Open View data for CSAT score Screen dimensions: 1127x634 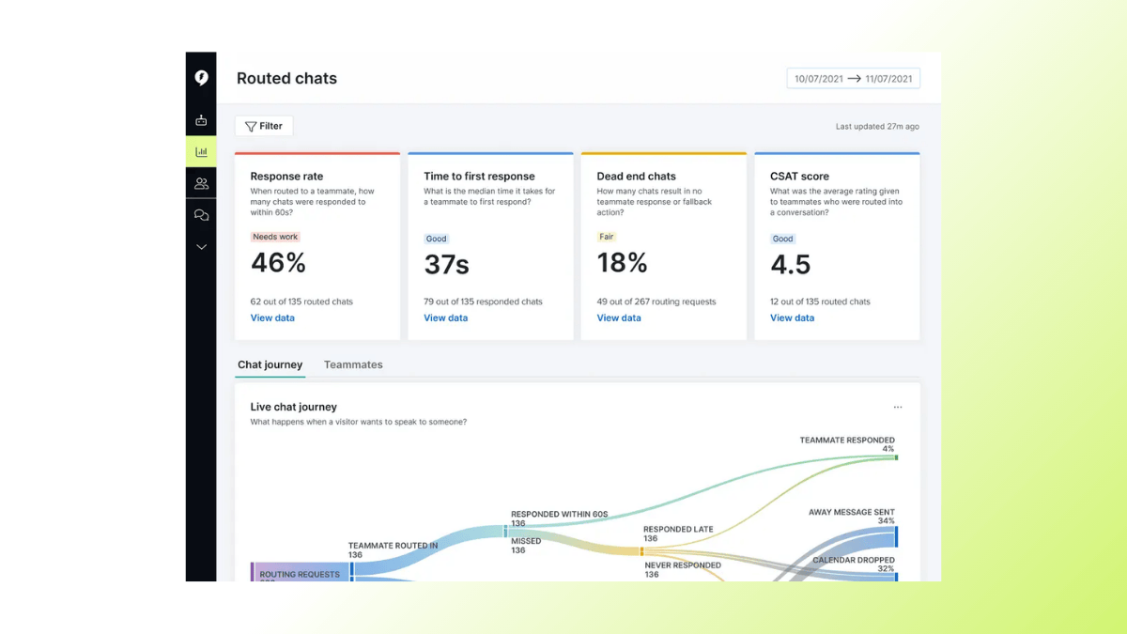click(792, 317)
